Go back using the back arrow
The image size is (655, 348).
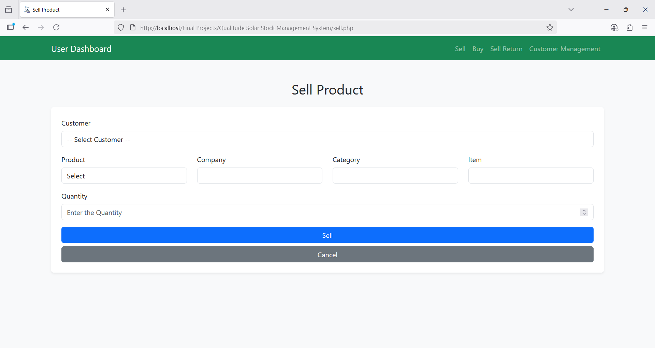point(26,27)
